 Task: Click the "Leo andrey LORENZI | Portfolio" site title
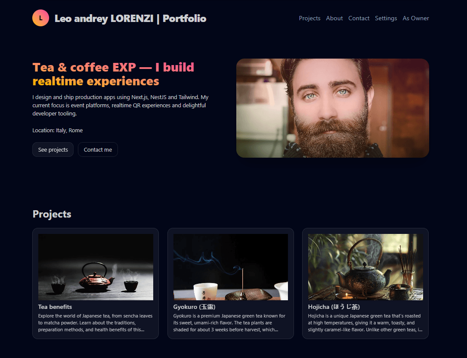(x=130, y=19)
